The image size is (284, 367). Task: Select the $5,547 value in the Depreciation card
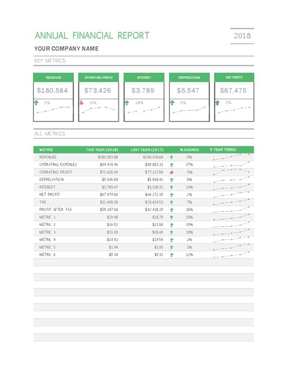(188, 90)
